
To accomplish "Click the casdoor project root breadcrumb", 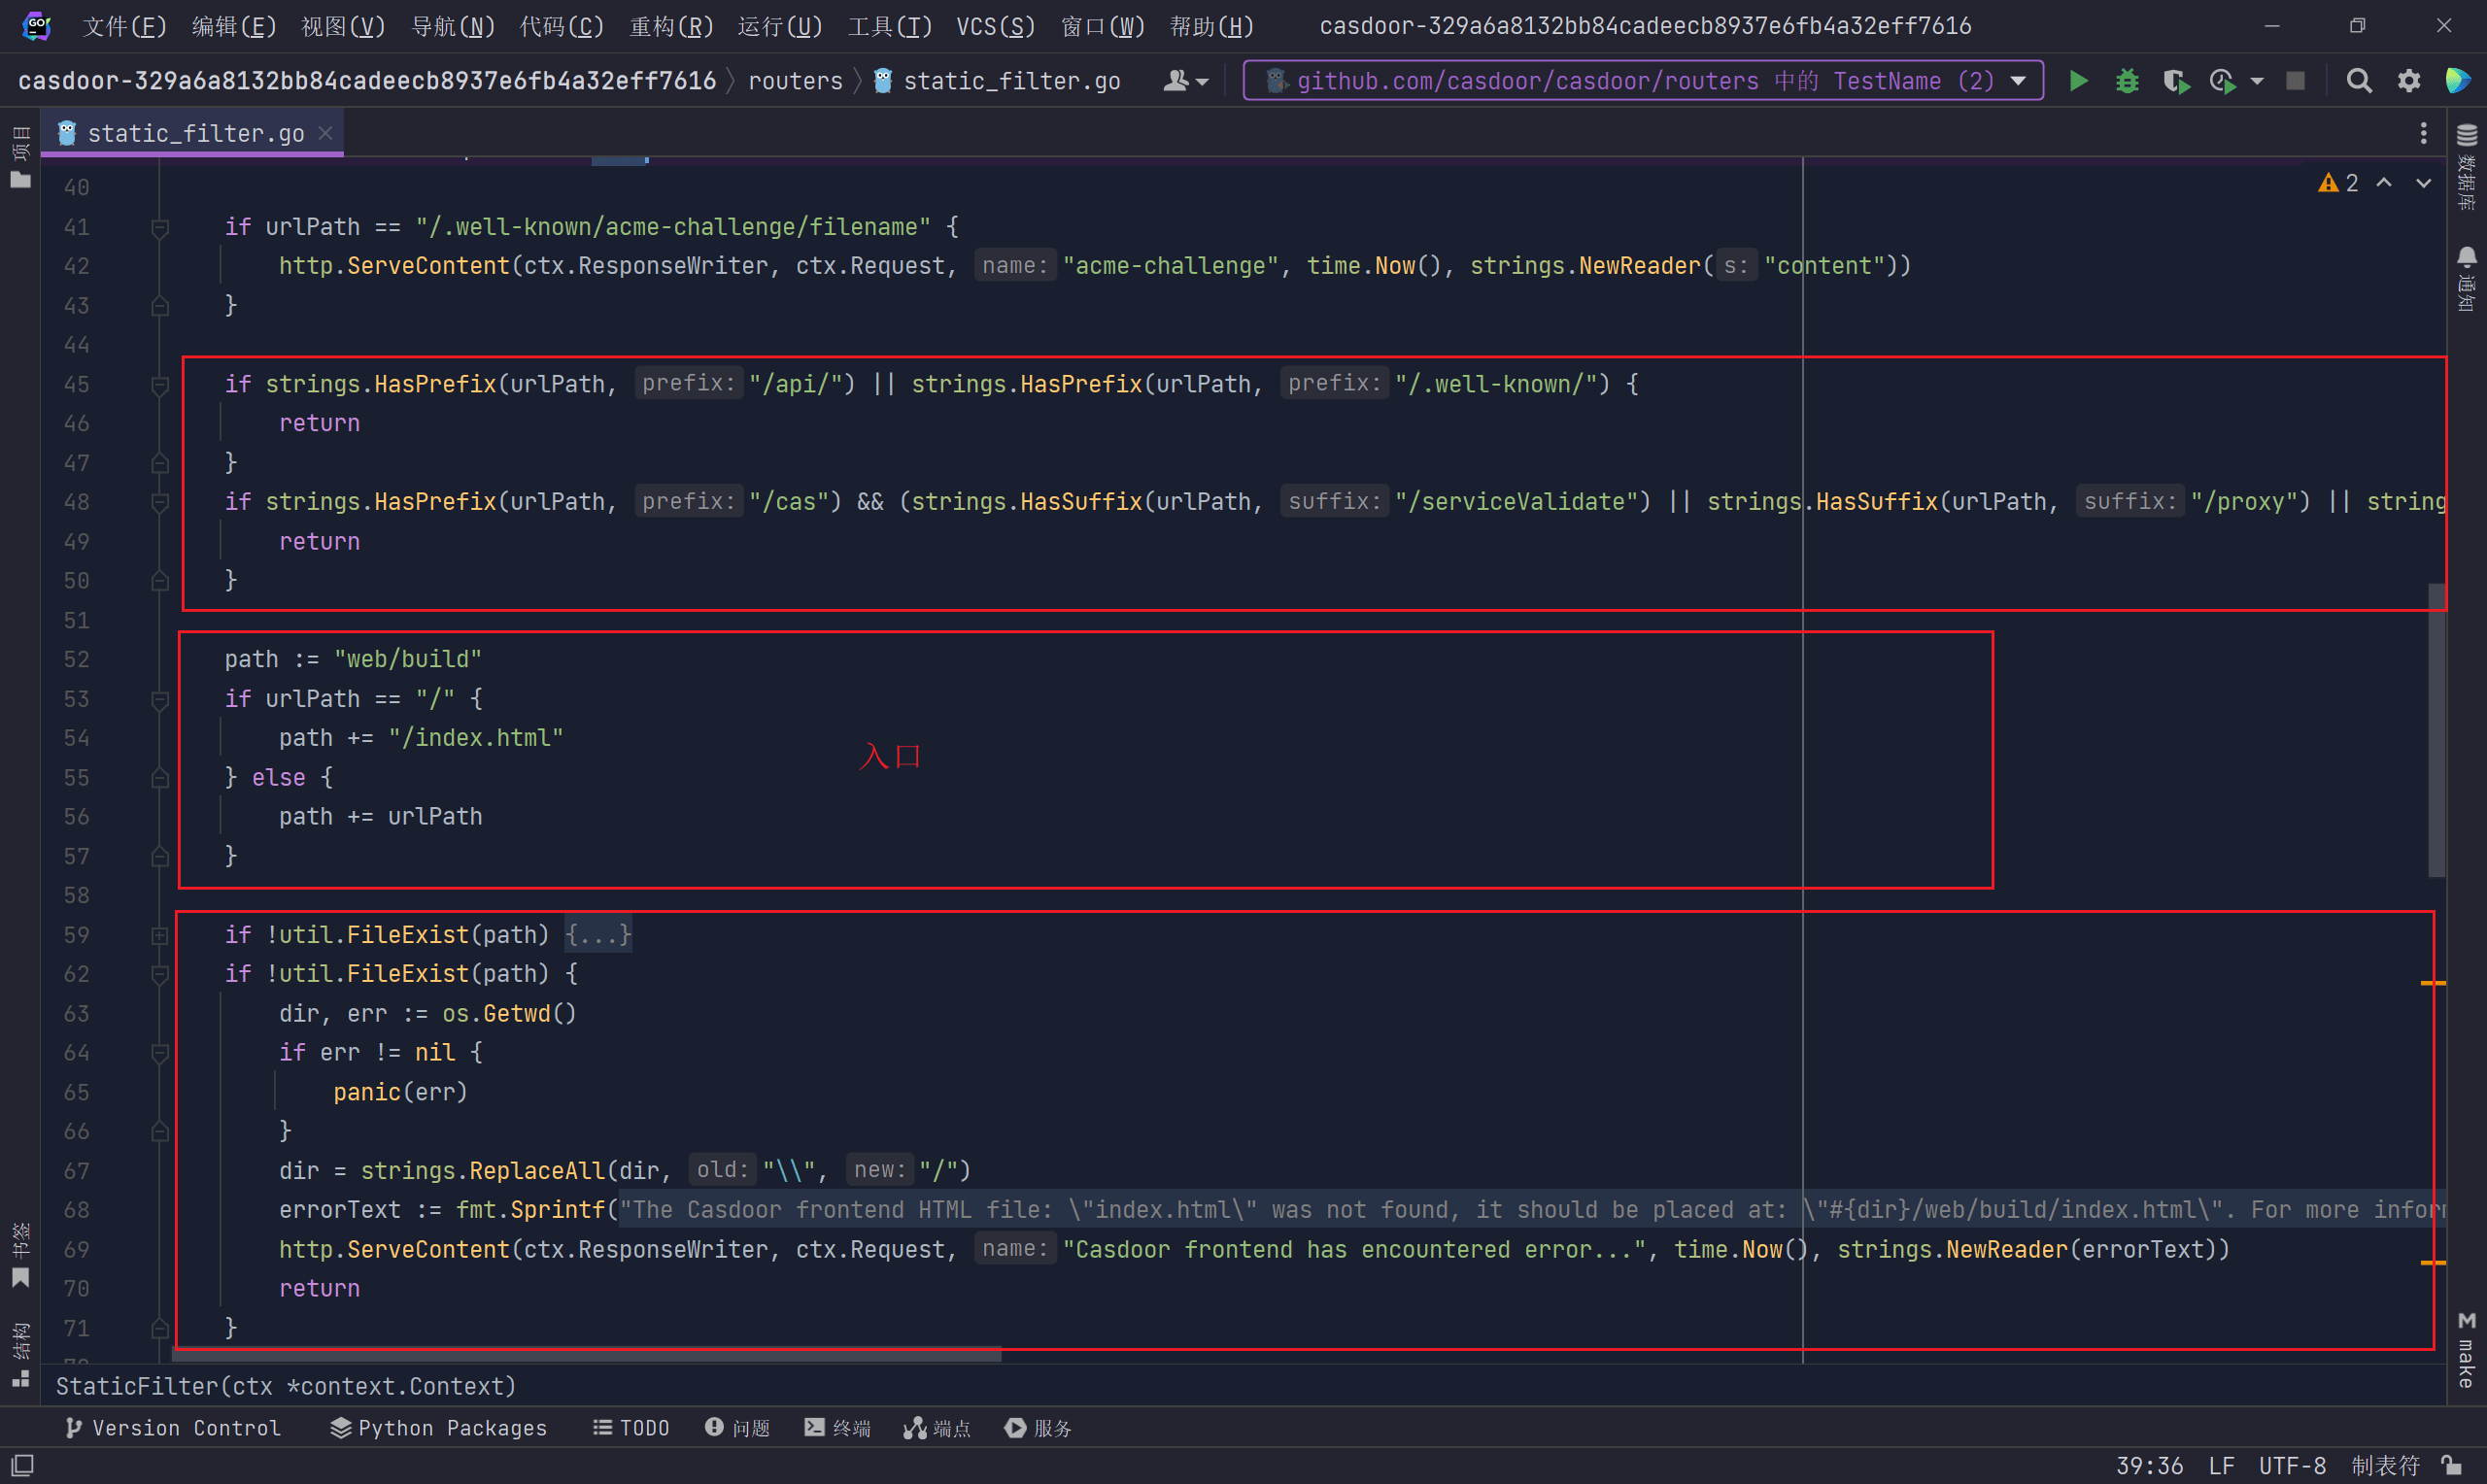I will click(367, 81).
